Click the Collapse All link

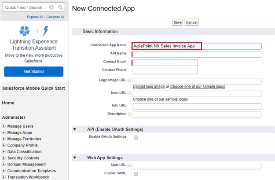tap(55, 17)
